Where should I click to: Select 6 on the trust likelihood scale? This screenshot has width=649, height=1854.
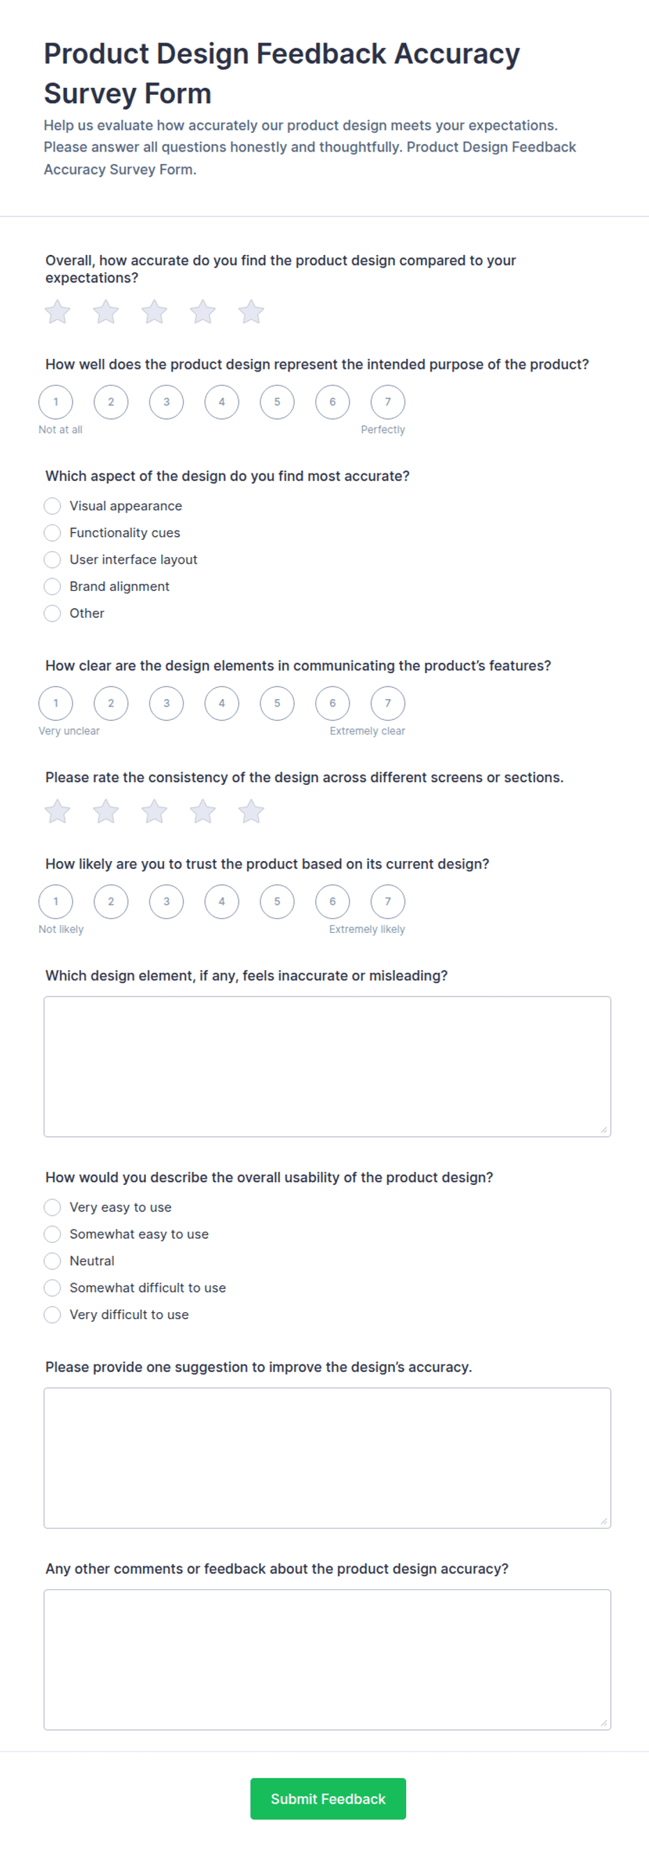pos(332,901)
